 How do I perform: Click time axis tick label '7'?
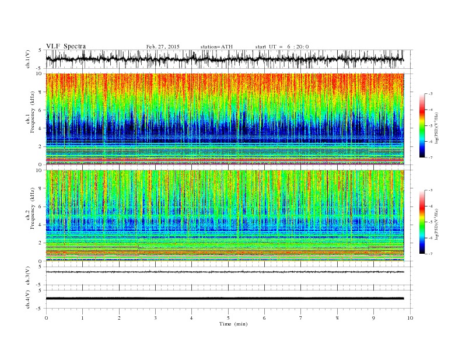[301, 318]
